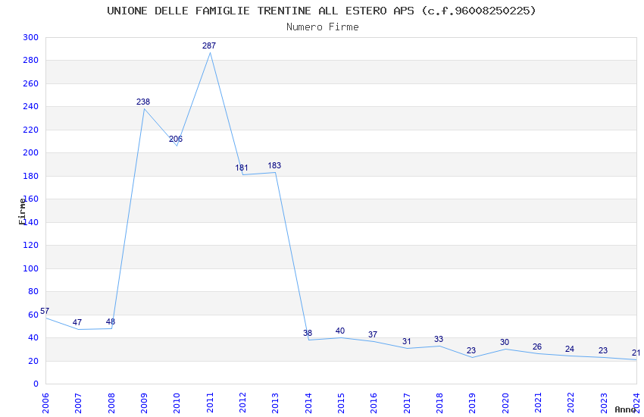Click the y-axis value 80
The width and height of the screenshot is (644, 417).
(x=33, y=292)
